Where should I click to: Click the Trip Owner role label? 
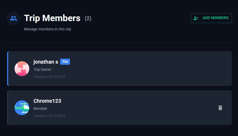pyautogui.click(x=42, y=69)
